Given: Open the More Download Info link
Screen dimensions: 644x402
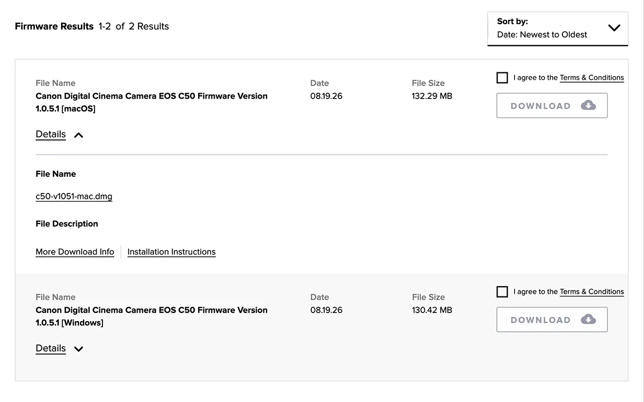Looking at the screenshot, I should [75, 252].
